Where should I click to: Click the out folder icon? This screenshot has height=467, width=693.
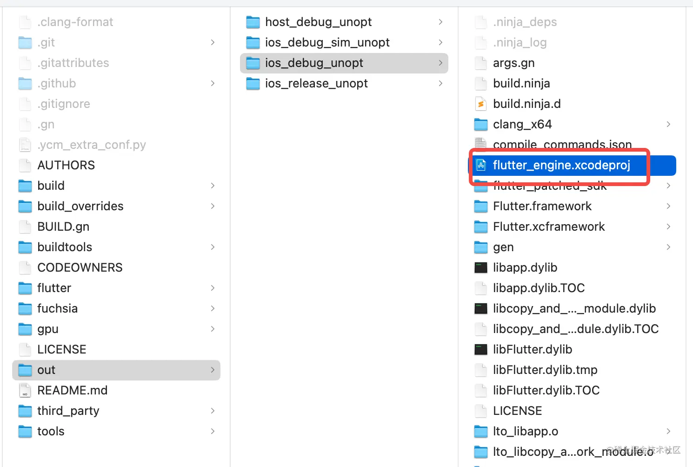[x=25, y=370]
